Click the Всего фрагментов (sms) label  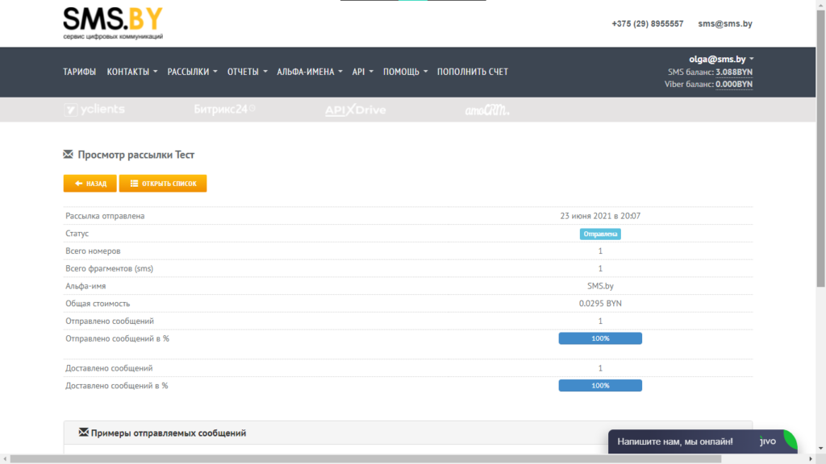109,268
